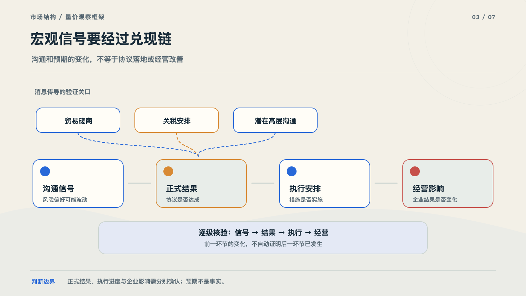The image size is (526, 296).
Task: Click the text 措施是否实施
Action: click(306, 200)
